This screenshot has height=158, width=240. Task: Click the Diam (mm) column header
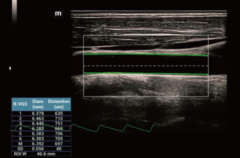pos(37,104)
